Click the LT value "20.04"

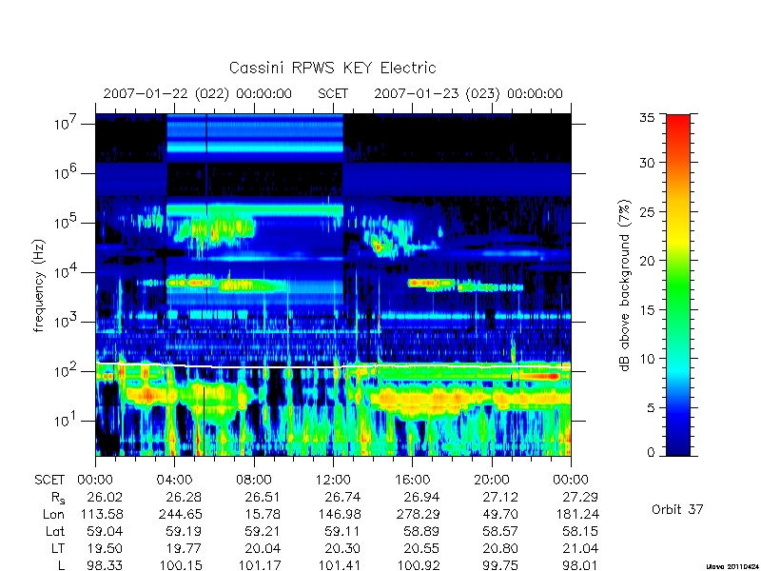click(x=263, y=549)
